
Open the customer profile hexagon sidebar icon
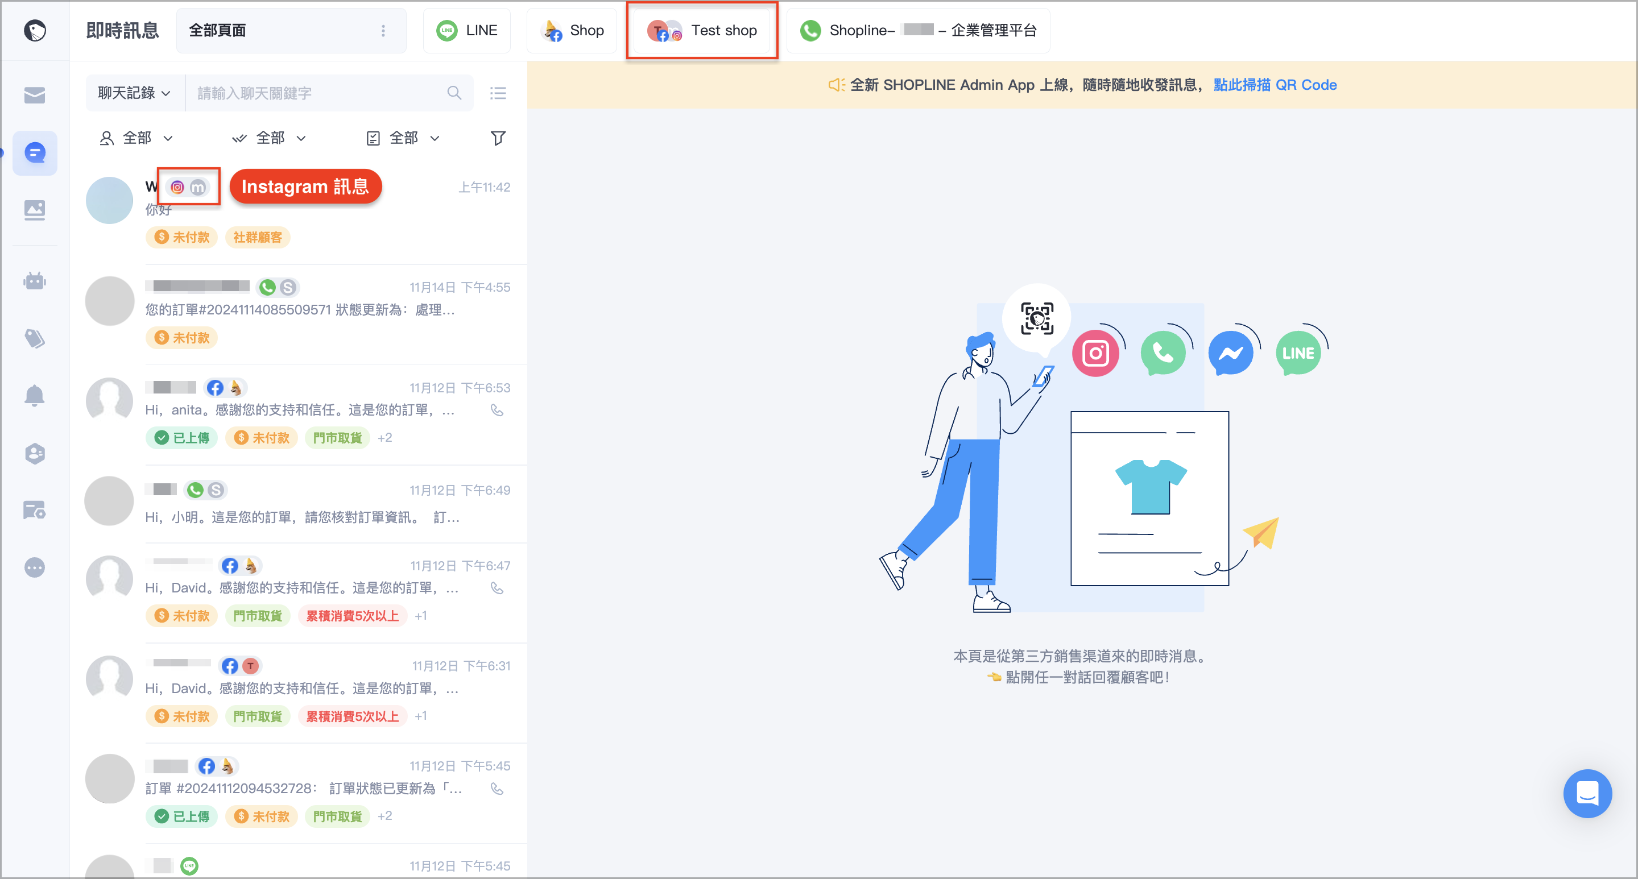click(34, 453)
